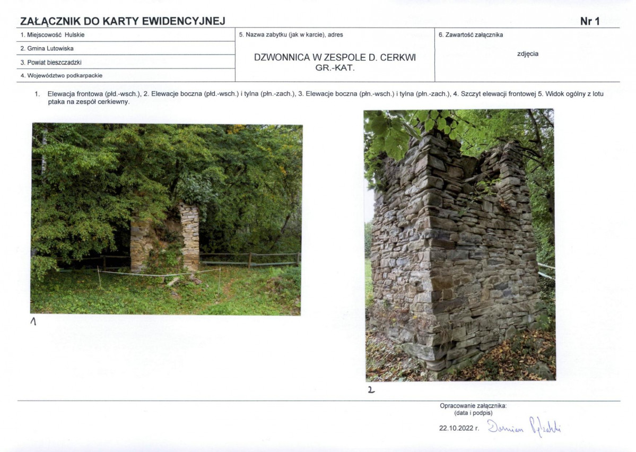Select the 'Województwo podkarpackie' field

tap(61, 75)
